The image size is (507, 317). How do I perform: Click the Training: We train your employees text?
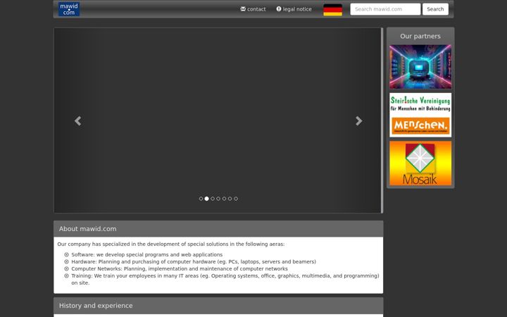point(225,279)
